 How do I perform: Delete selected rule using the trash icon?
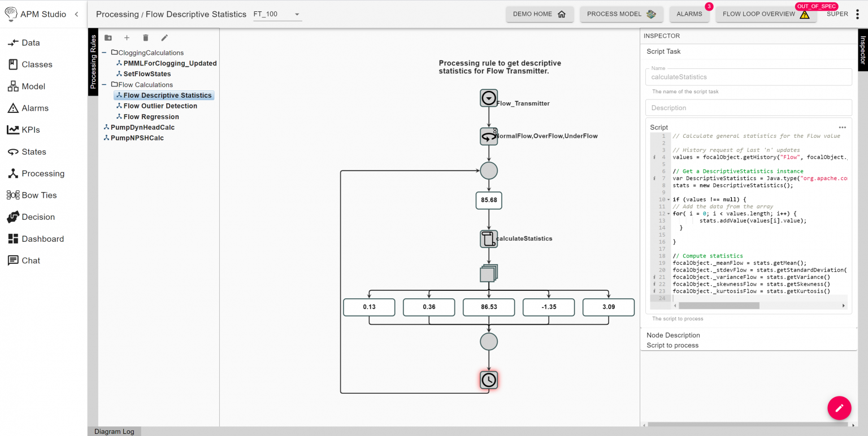[145, 38]
